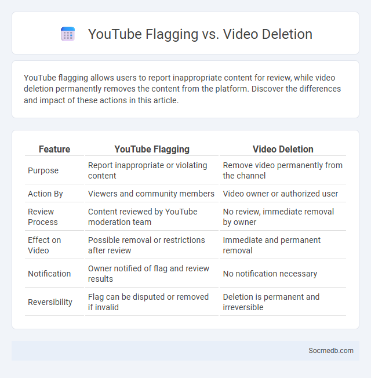Click the title 'YouTube Flagging vs. Video Deletion'
Screen dimensions: 371x378
point(200,34)
